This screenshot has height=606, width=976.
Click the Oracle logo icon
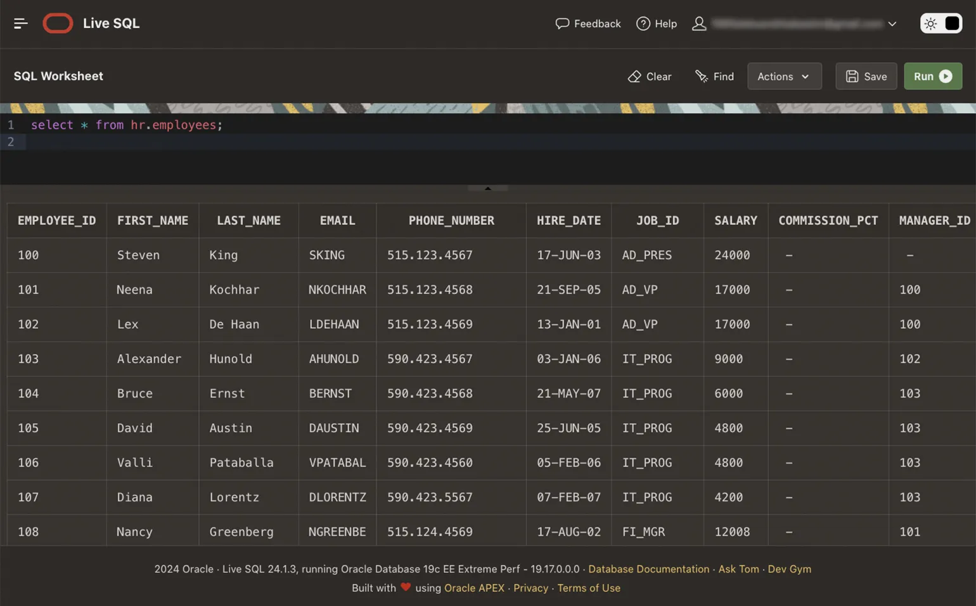click(x=58, y=23)
